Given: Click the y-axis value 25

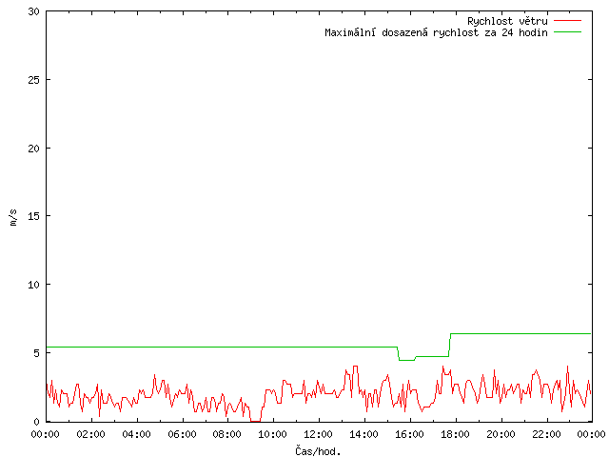Looking at the screenshot, I should (x=34, y=80).
